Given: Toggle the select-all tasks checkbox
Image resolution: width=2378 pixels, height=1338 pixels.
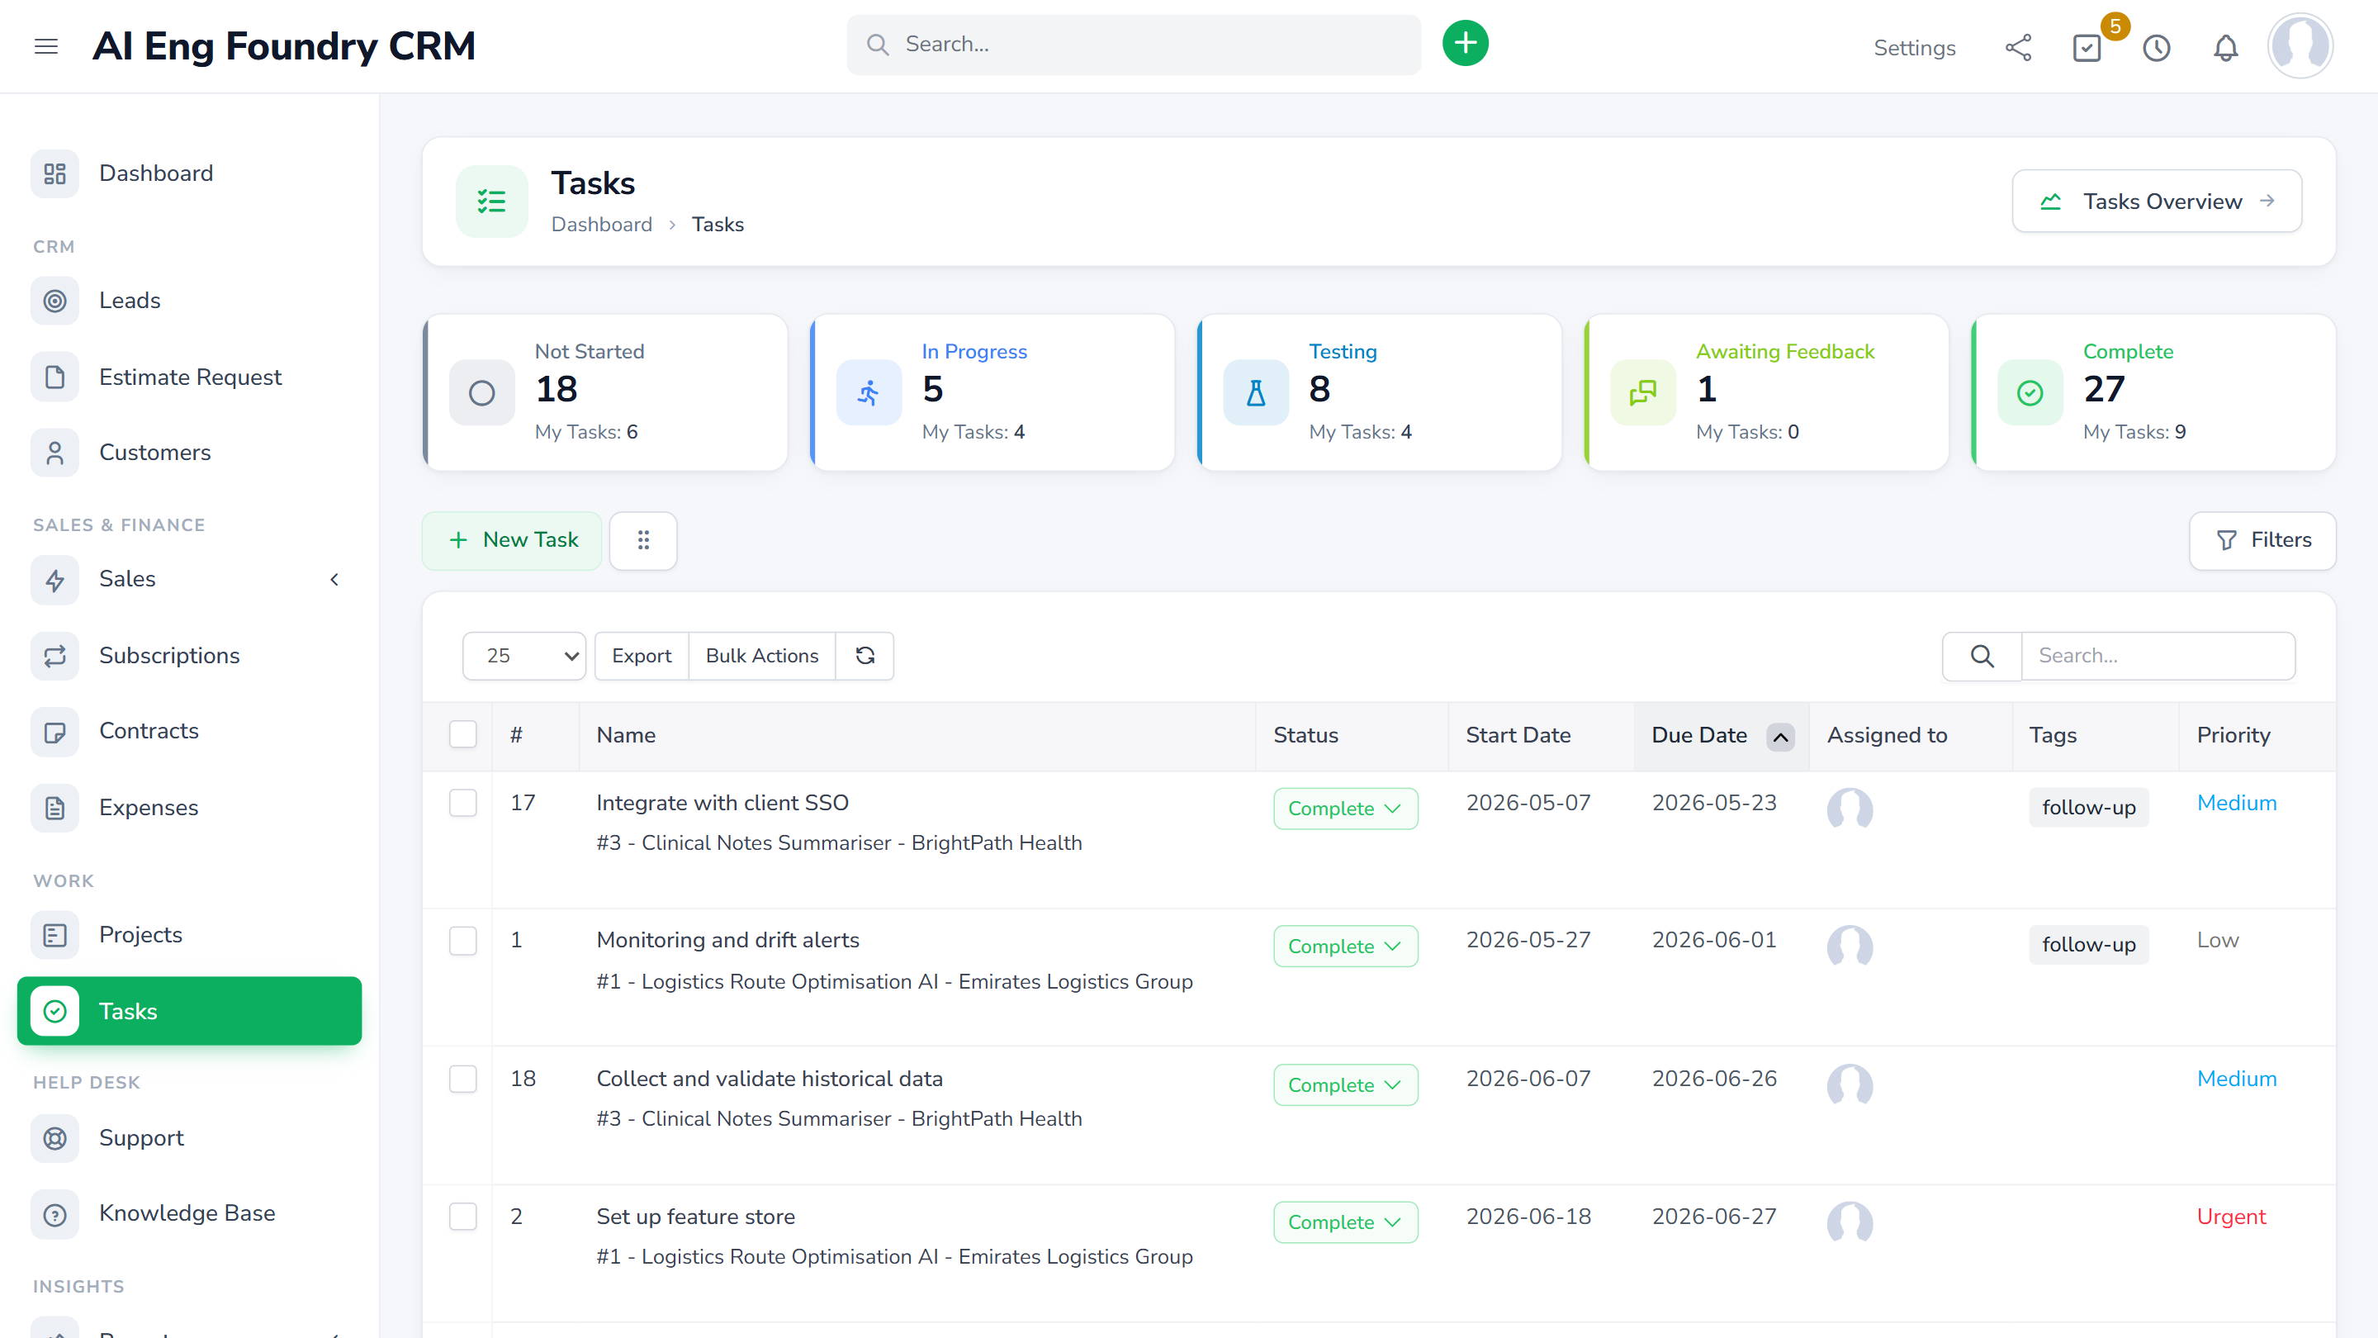Looking at the screenshot, I should (462, 735).
